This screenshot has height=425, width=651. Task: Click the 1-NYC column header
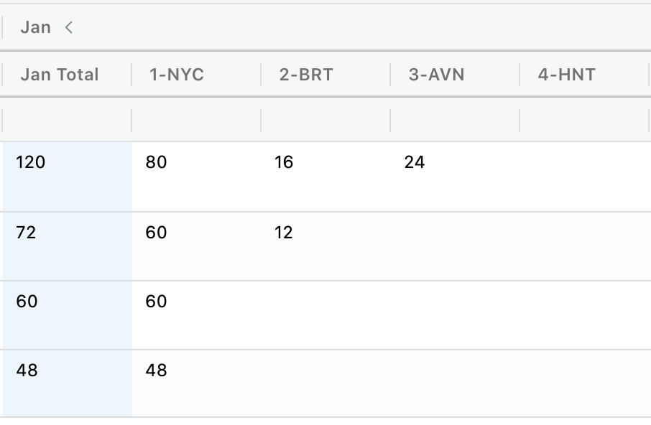[177, 75]
